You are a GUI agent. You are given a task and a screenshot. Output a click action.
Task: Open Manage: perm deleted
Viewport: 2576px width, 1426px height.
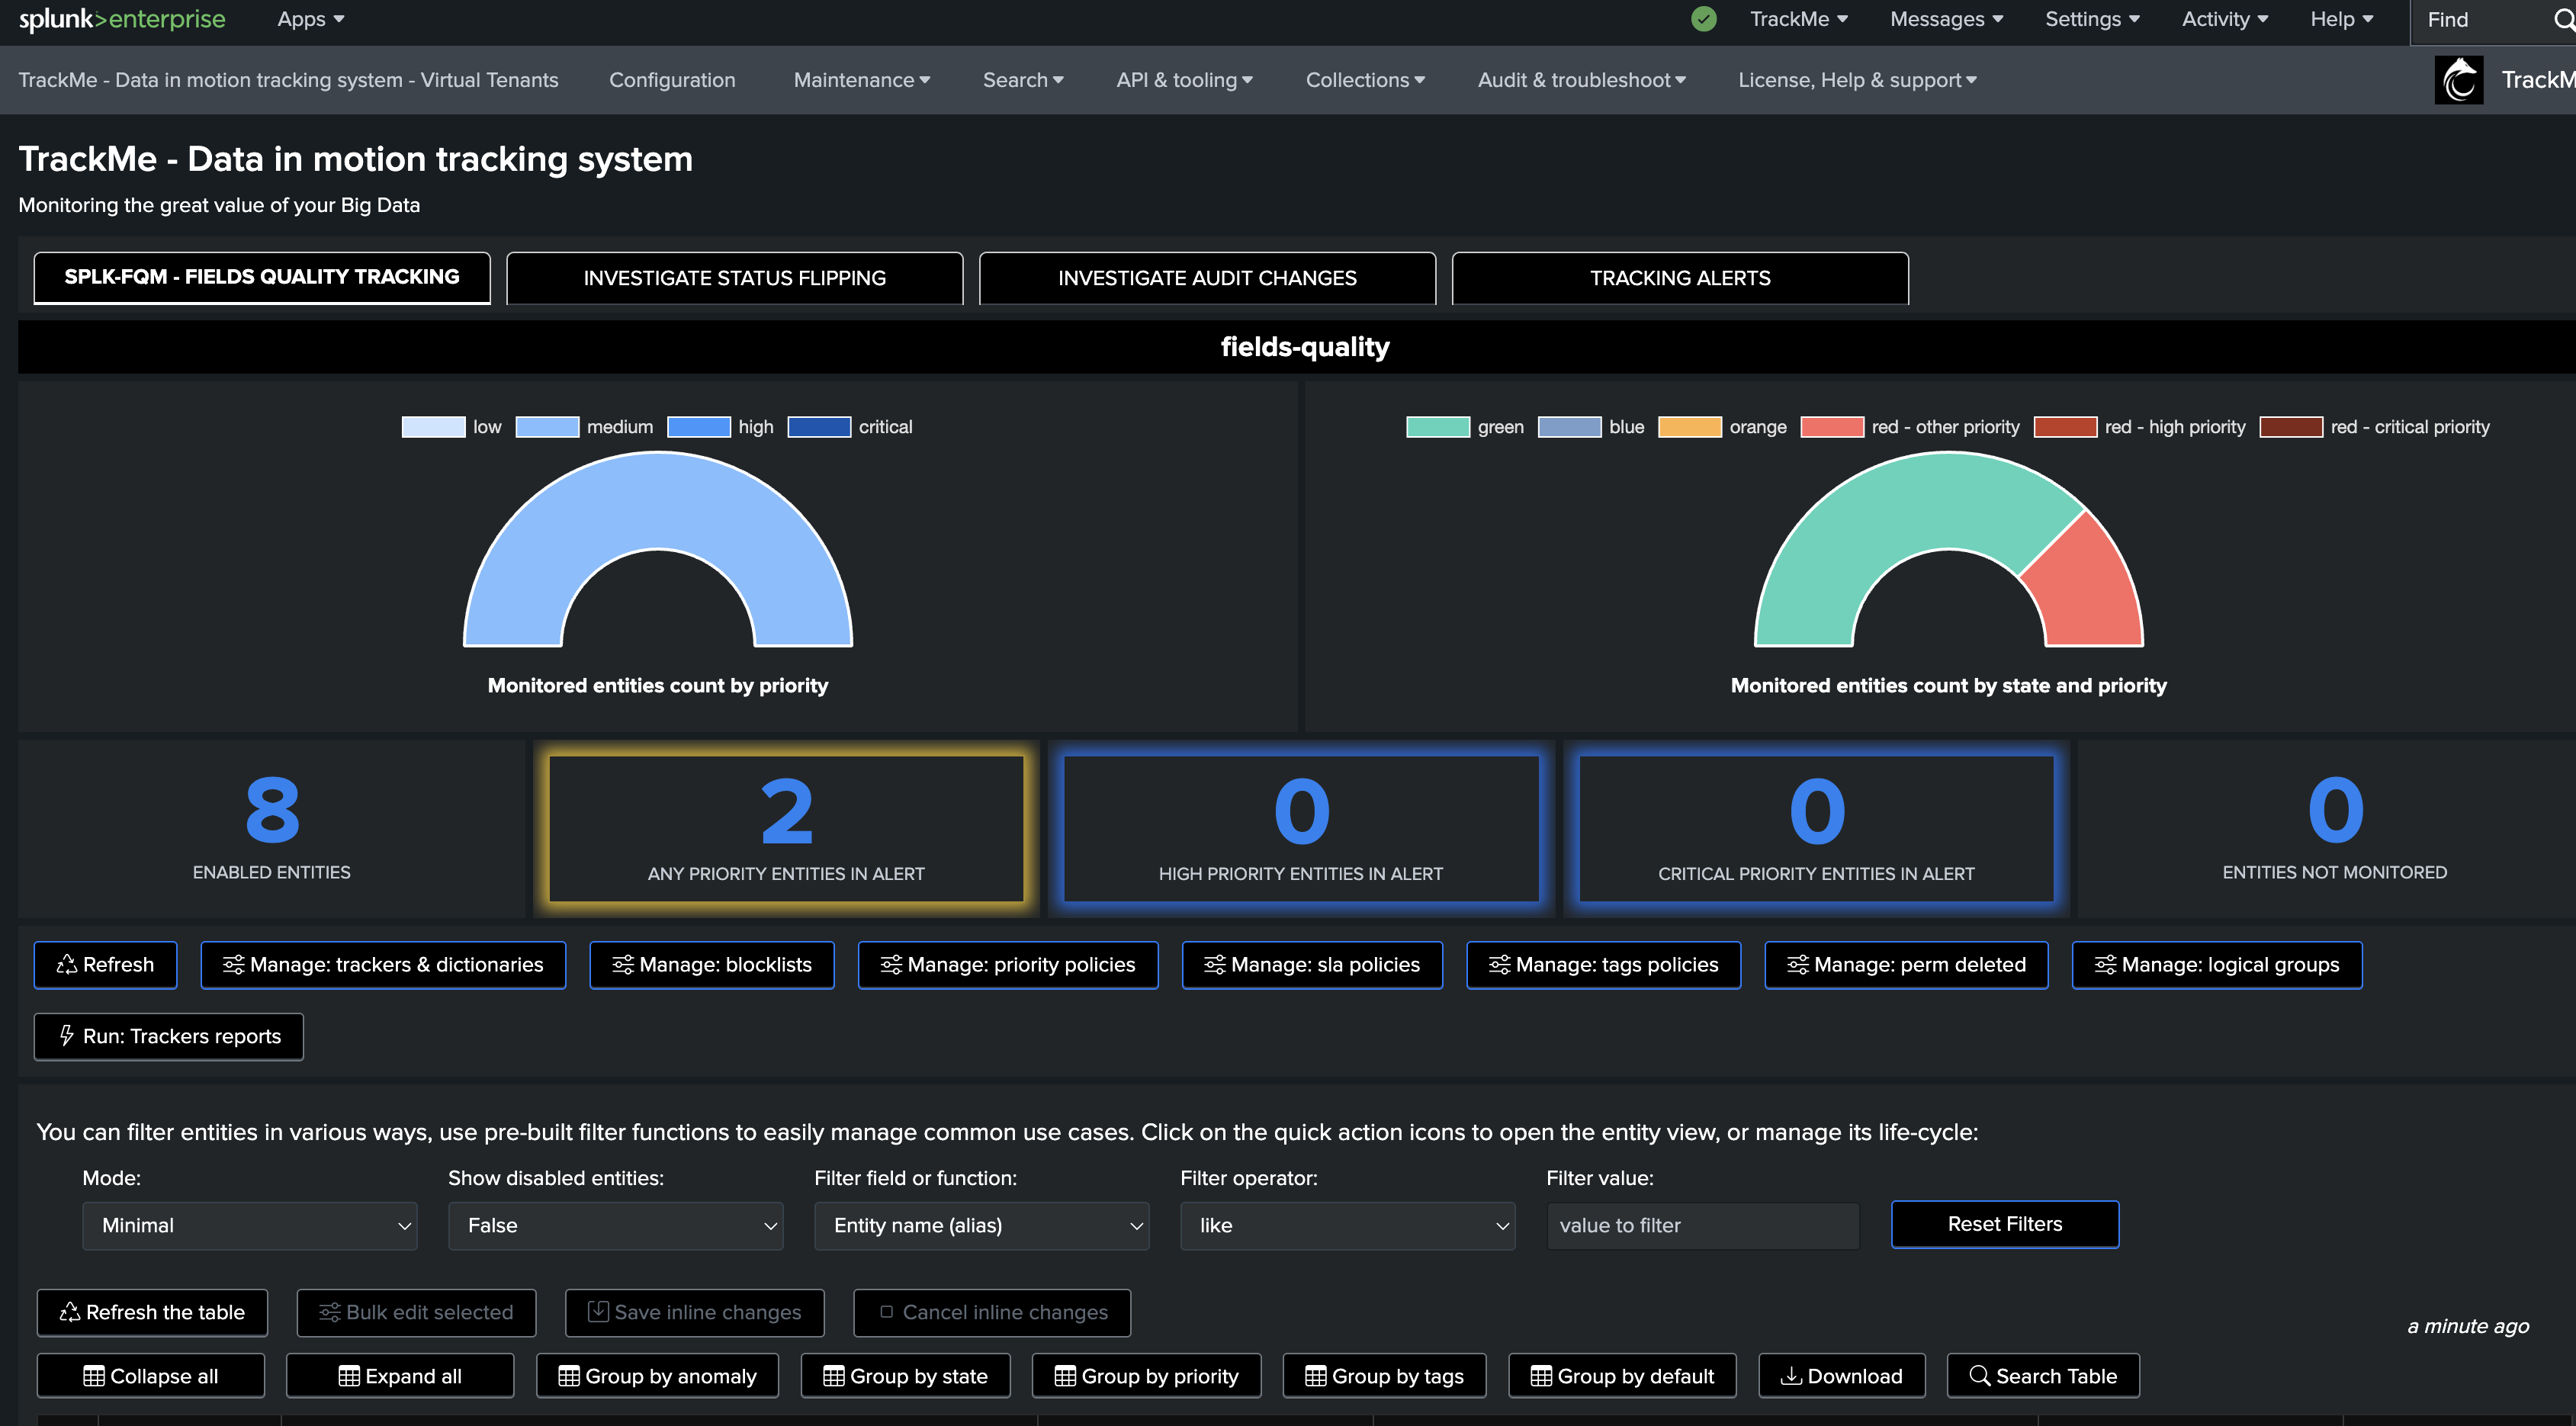point(1907,965)
